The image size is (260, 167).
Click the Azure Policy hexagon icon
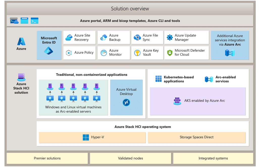click(x=69, y=53)
